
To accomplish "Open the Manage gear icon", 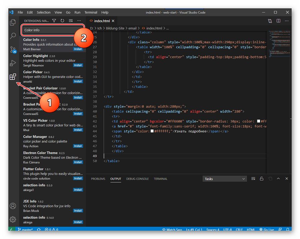I will click(x=13, y=219).
